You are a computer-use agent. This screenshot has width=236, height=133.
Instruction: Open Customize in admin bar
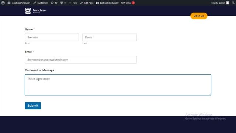click(x=41, y=3)
